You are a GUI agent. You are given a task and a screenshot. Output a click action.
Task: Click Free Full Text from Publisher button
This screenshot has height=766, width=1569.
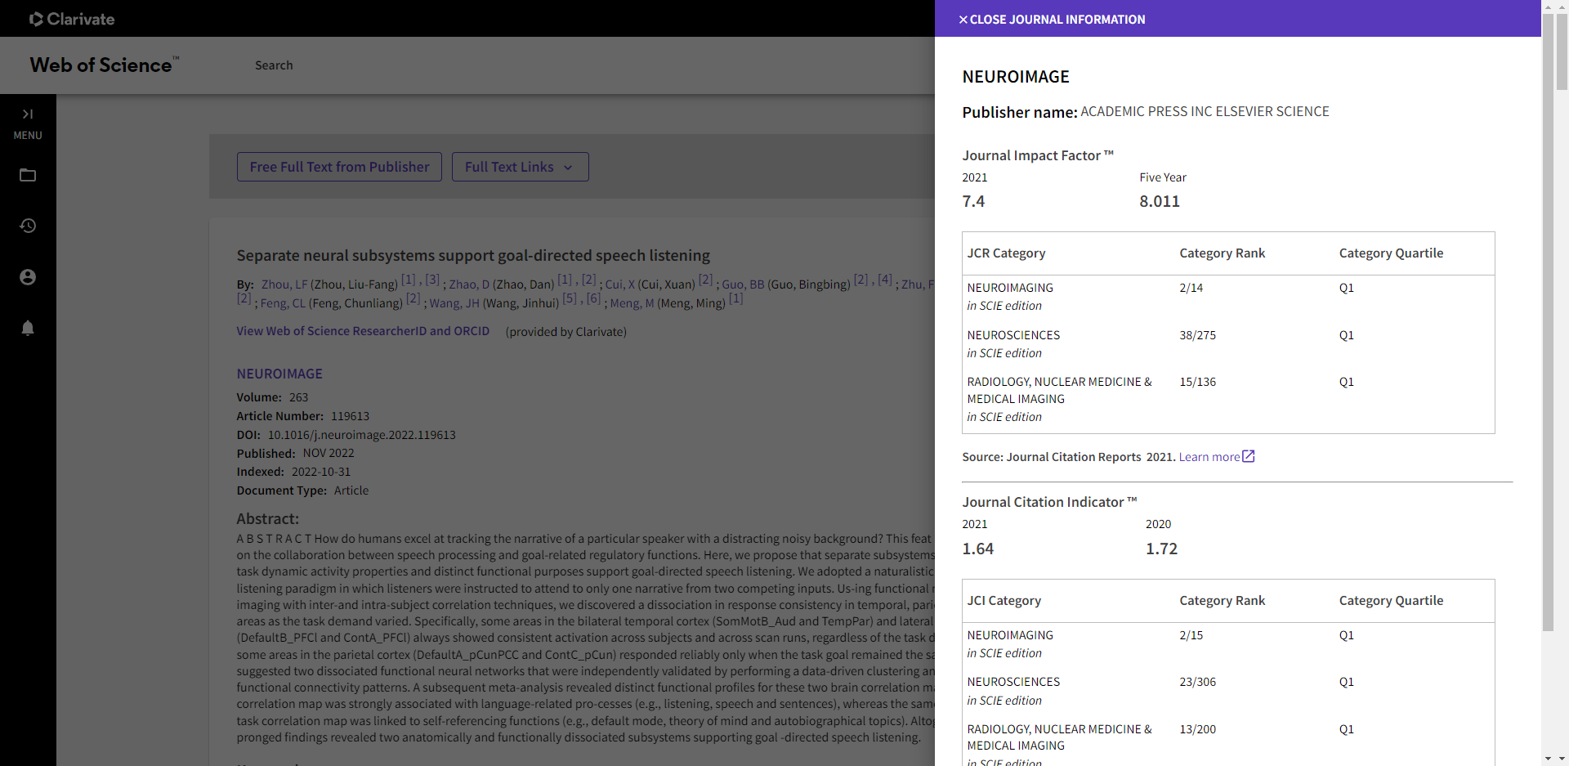[x=339, y=167]
